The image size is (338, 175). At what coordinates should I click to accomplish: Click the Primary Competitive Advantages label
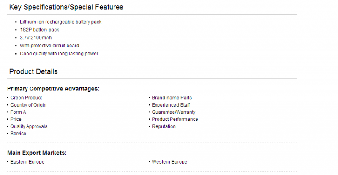tap(53, 89)
